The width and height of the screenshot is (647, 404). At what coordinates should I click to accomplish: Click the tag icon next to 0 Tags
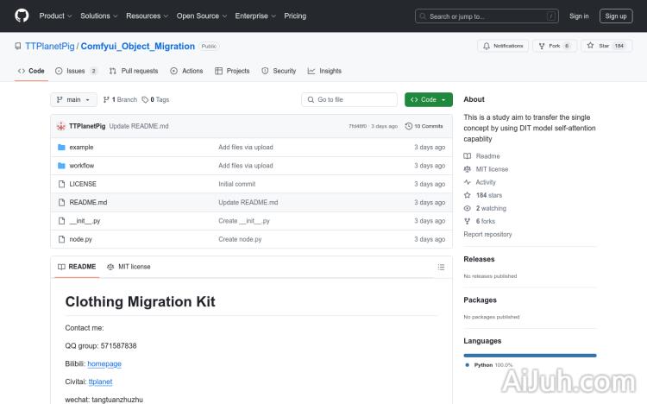145,99
